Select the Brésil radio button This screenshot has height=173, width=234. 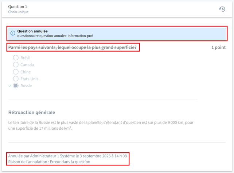16,58
